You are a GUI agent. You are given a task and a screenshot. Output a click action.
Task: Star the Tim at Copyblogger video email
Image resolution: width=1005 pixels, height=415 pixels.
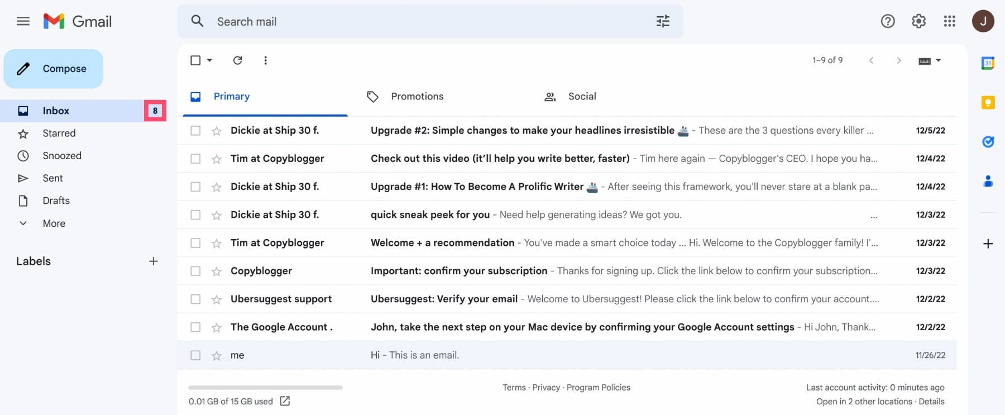coord(217,159)
